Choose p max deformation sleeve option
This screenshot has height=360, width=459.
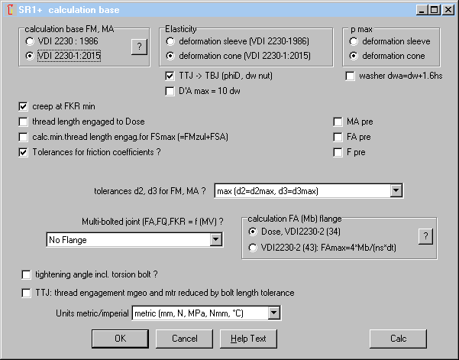(354, 41)
